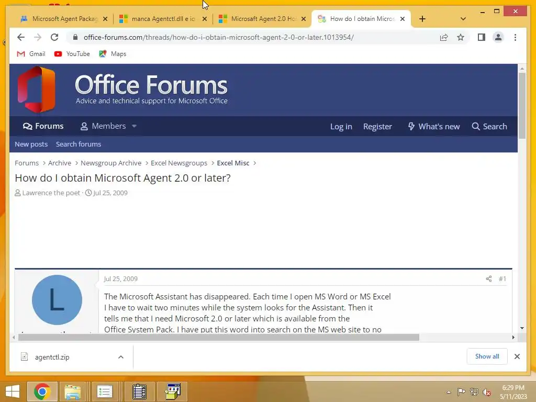Screen dimensions: 536x402
Task: Go back to previous page
Action: (x=21, y=37)
